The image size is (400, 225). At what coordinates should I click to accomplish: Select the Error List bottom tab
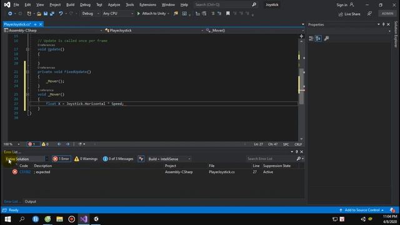coord(12,201)
